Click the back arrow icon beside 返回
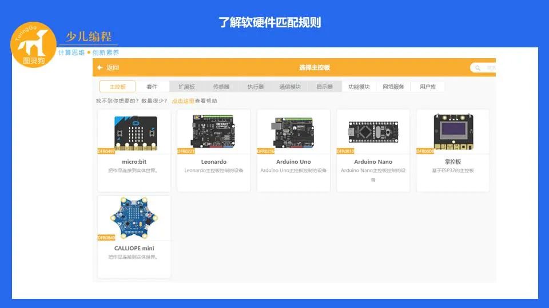 pos(100,68)
